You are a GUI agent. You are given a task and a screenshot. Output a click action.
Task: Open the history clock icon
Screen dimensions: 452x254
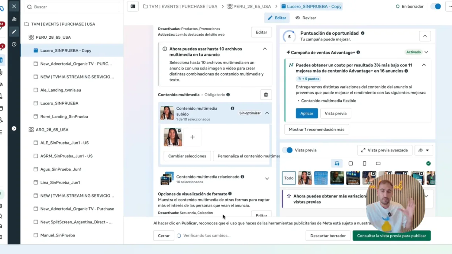click(14, 44)
